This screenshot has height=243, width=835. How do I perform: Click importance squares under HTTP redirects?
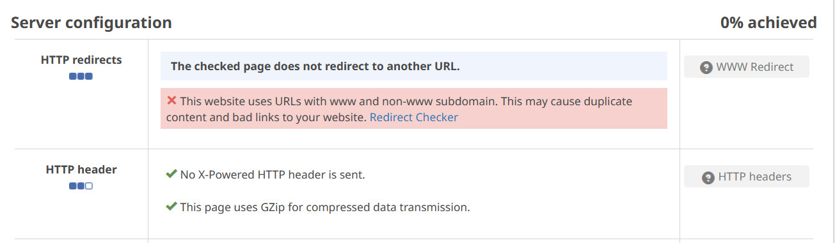[x=81, y=77]
